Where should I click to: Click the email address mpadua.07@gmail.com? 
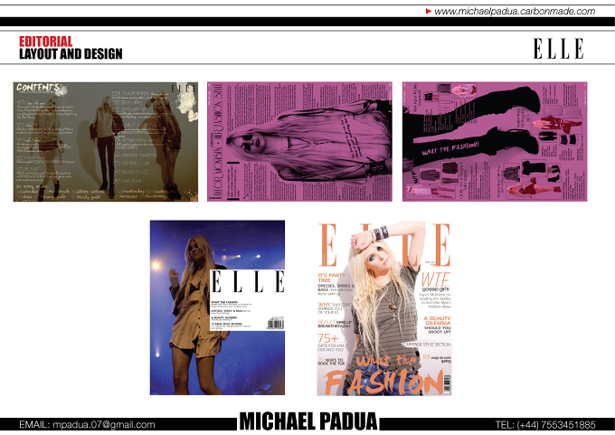tap(103, 425)
